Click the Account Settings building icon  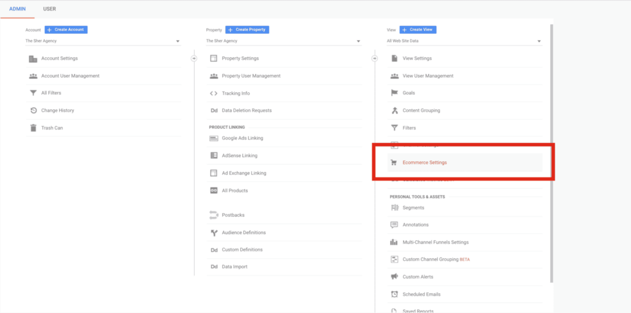tap(33, 59)
